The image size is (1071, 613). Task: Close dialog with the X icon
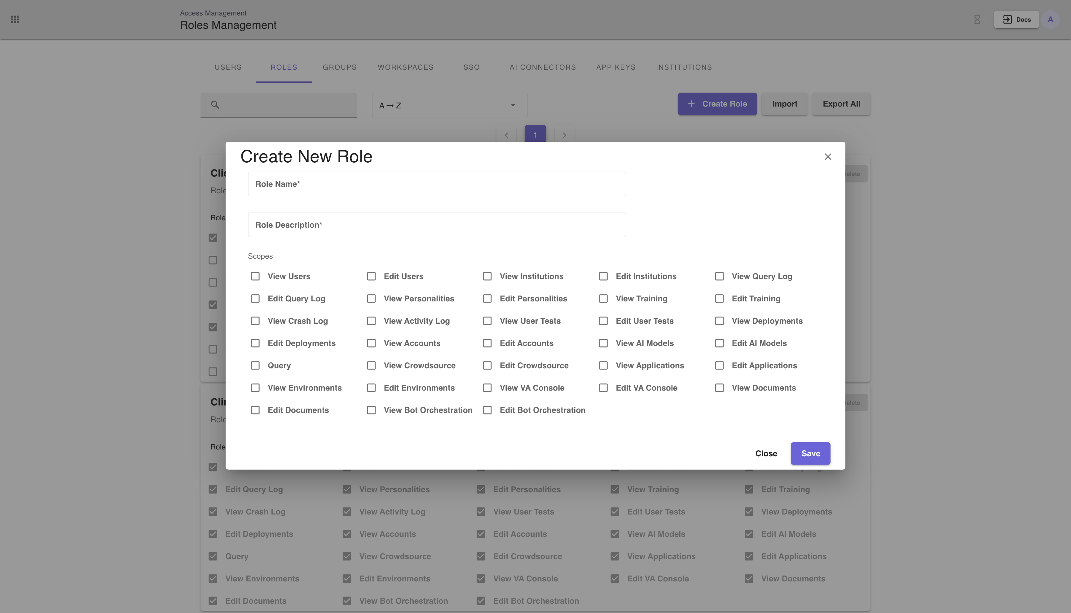[x=827, y=157]
